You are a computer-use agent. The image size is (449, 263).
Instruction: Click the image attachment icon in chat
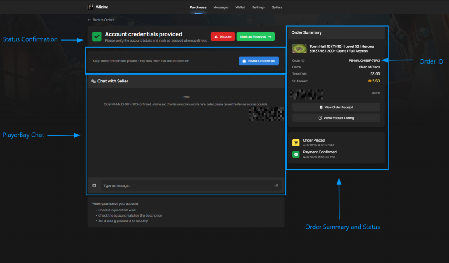point(94,185)
